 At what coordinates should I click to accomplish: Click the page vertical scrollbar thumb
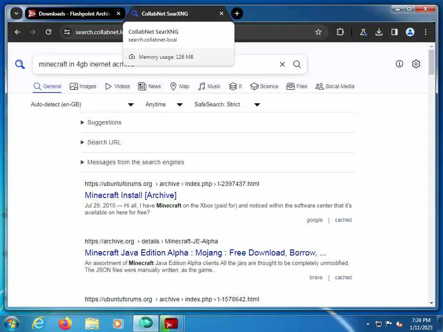(x=431, y=62)
